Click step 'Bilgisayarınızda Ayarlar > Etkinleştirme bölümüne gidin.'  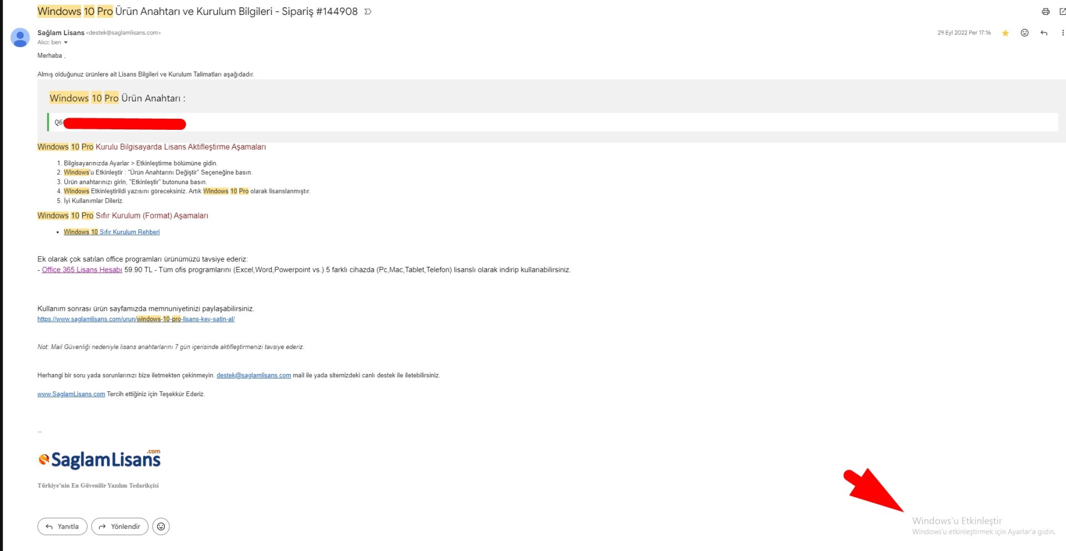(x=140, y=163)
